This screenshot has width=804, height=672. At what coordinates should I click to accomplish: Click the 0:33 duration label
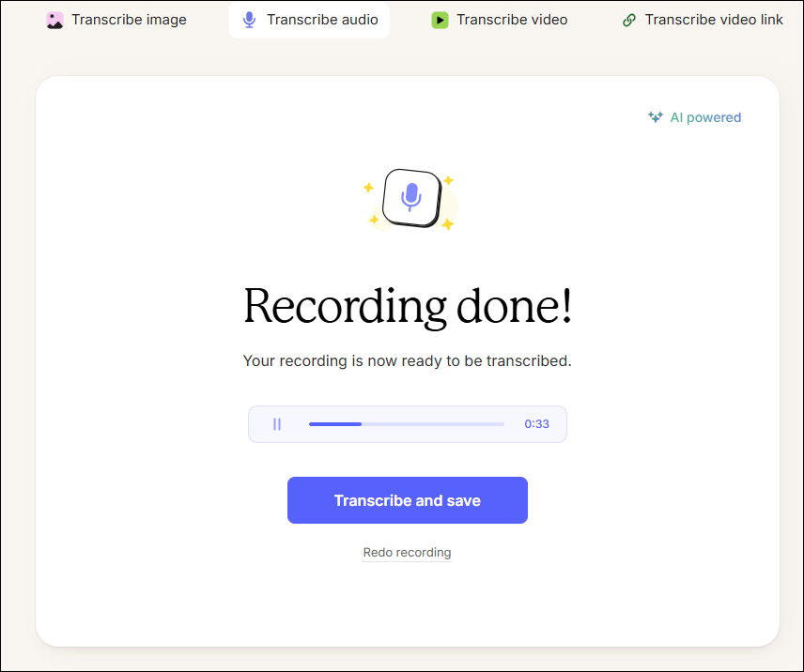pos(537,424)
